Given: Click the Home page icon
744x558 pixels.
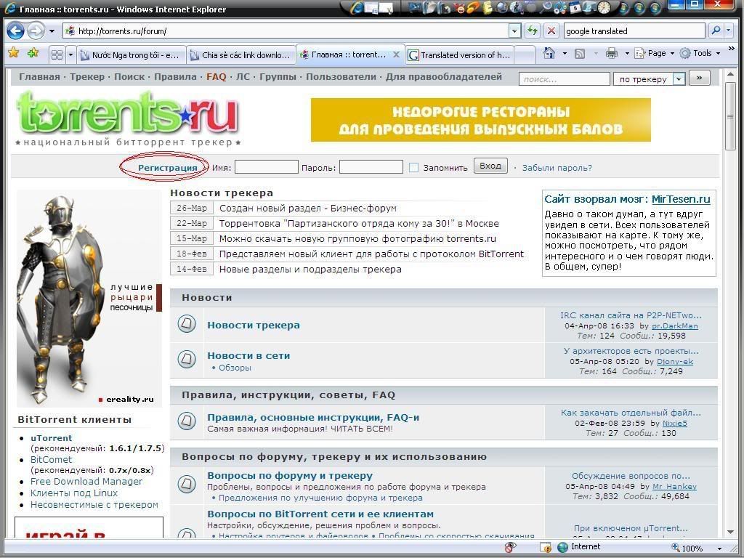Looking at the screenshot, I should tap(550, 54).
